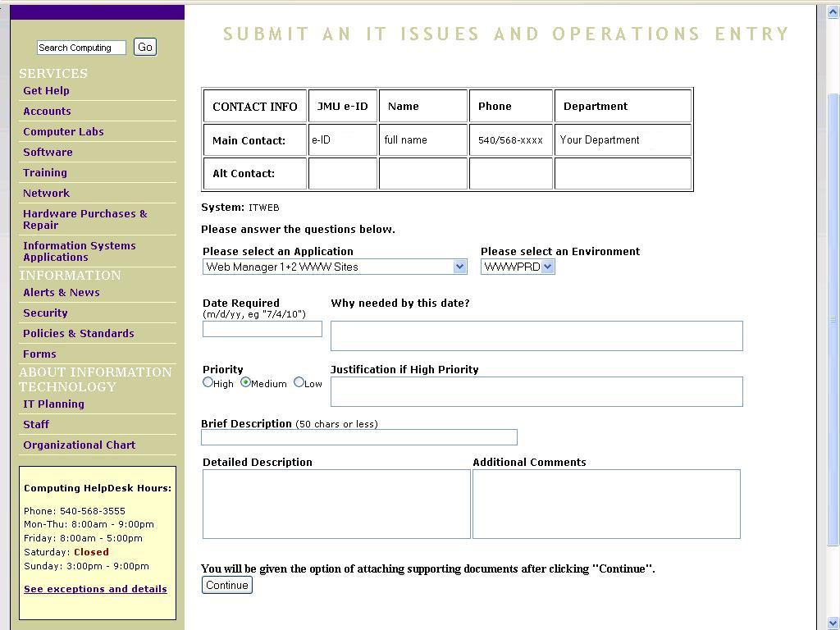Open Alerts & News link
The width and height of the screenshot is (840, 630).
[61, 293]
